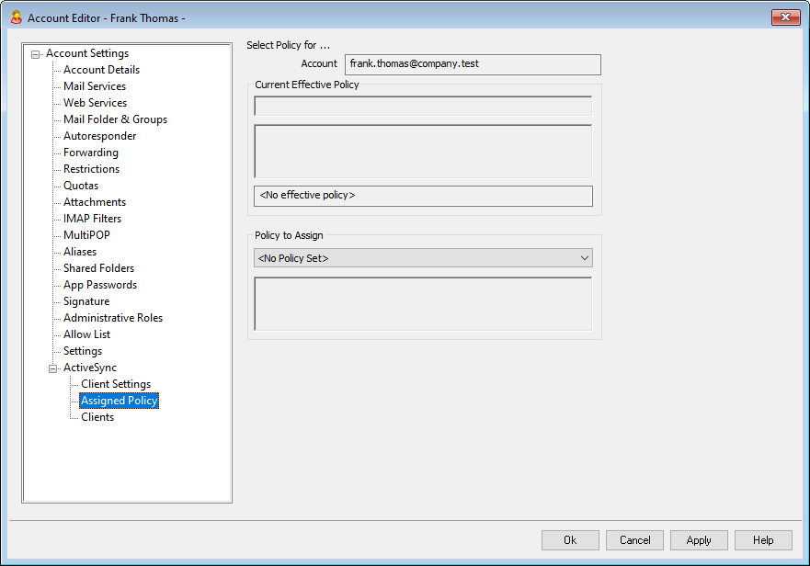
Task: Select Account Details in the tree
Action: 101,70
